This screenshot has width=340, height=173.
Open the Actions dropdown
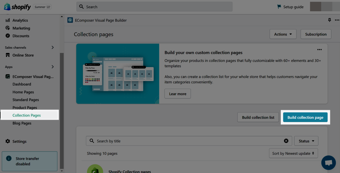pyautogui.click(x=283, y=34)
